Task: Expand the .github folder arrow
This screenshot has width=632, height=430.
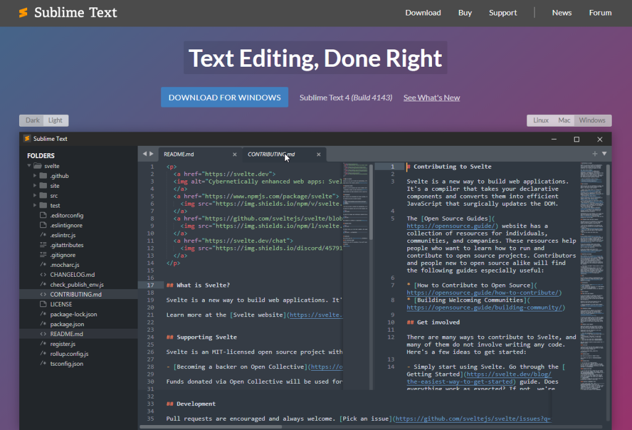Action: coord(35,175)
